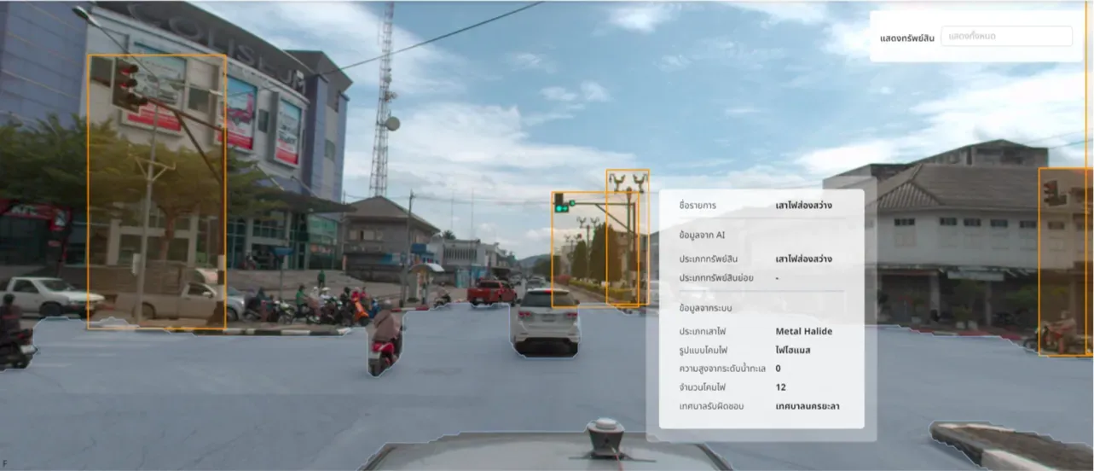Select the Metal Halide lamp type value
The image size is (1094, 471).
(x=804, y=331)
